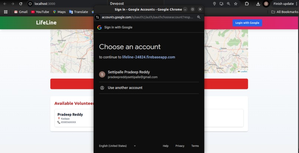Choose the Settipalle Pradeep Reddy account
299x153 pixels.
click(x=149, y=74)
